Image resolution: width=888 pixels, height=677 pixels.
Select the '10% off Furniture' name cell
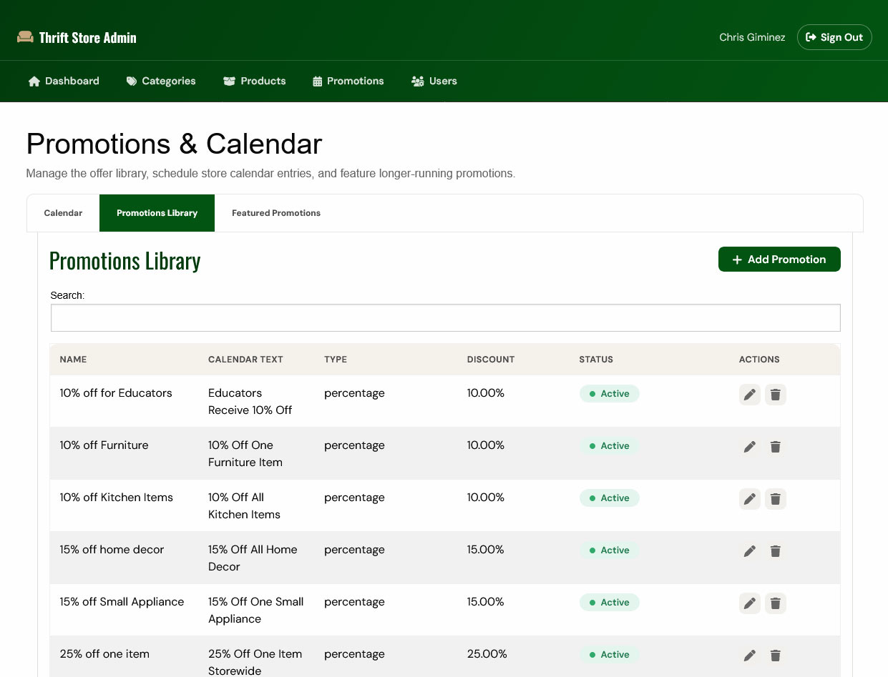[104, 445]
